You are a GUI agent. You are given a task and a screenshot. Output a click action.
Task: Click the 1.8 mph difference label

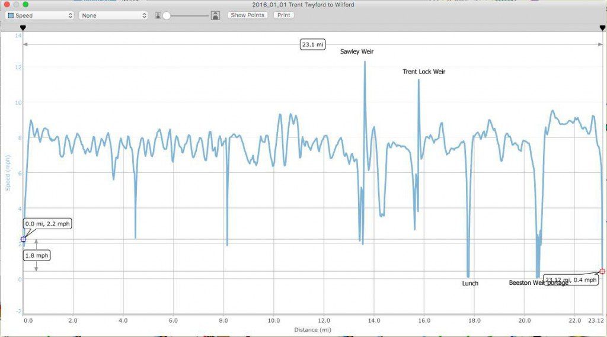pos(37,255)
